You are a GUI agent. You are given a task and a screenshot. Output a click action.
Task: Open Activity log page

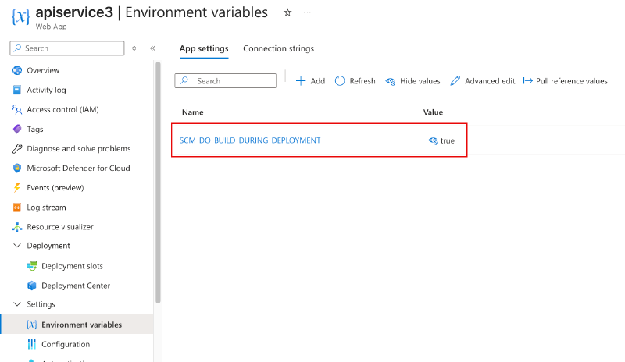(x=46, y=90)
